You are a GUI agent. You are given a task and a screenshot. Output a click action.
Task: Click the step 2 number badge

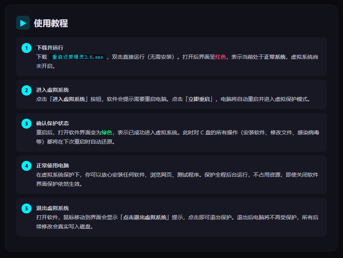pyautogui.click(x=26, y=90)
